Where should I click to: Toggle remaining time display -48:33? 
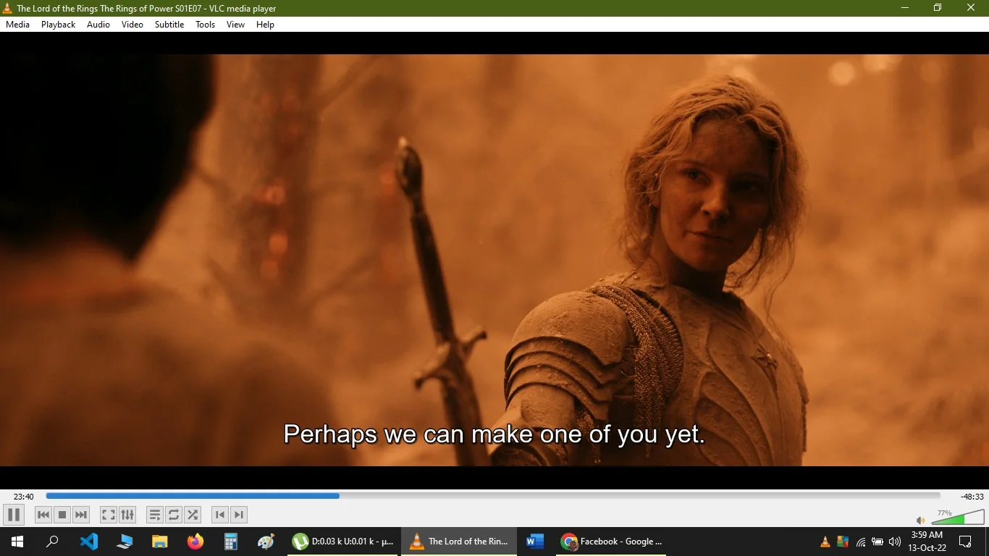(x=972, y=497)
